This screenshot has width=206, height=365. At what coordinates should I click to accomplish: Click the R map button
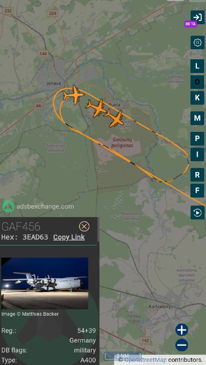coord(197,175)
